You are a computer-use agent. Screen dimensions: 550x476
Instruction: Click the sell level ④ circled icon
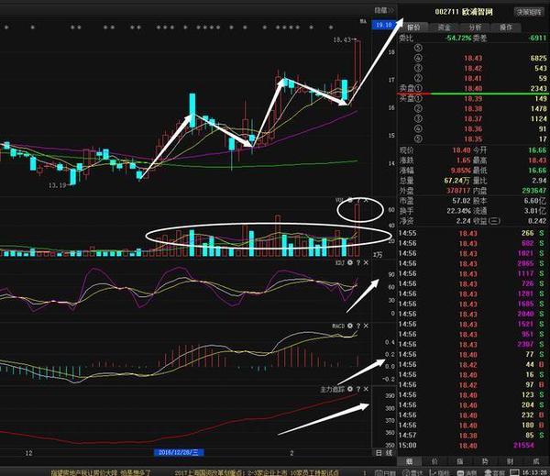[x=418, y=58]
